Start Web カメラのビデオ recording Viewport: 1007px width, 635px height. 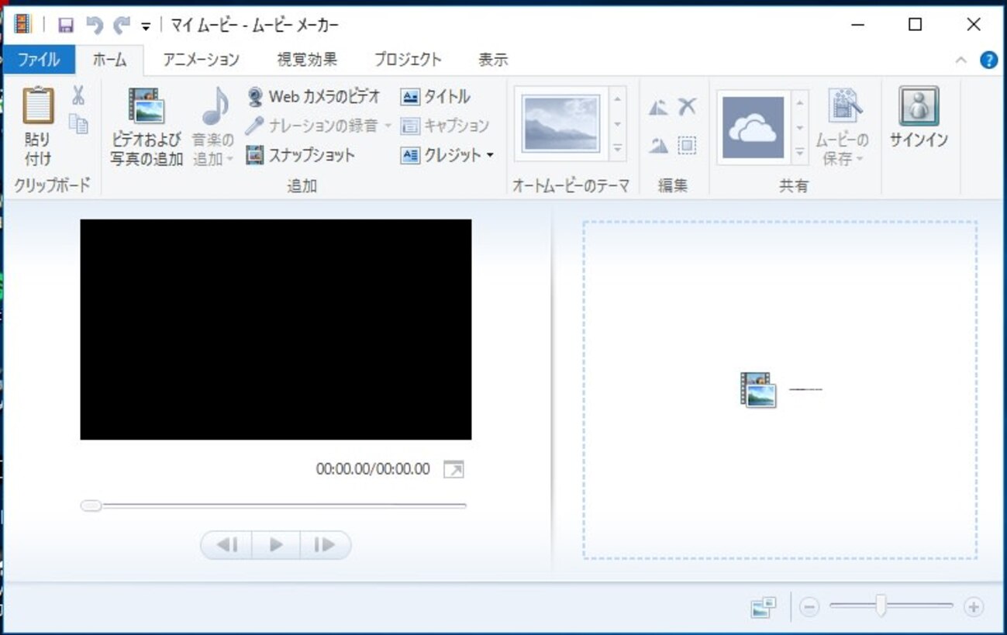(314, 97)
